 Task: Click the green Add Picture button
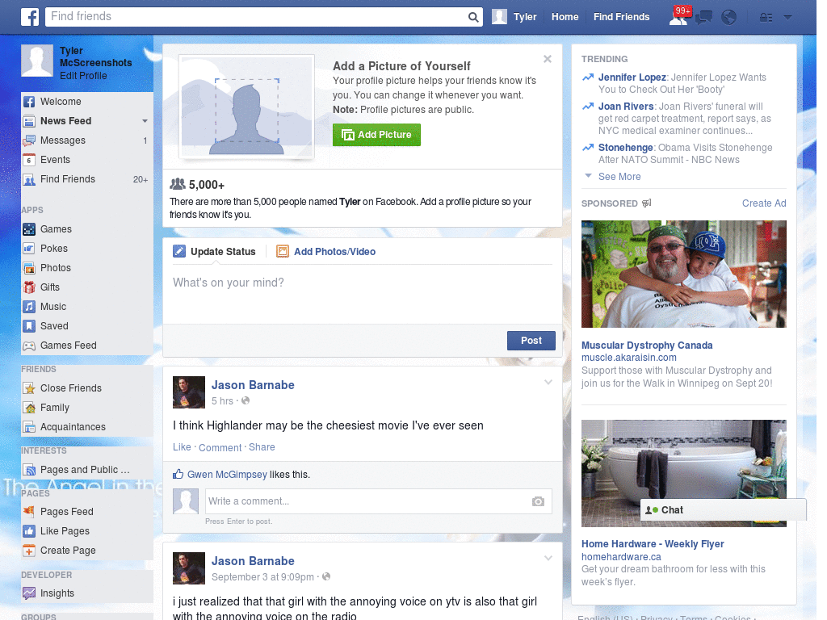point(376,135)
